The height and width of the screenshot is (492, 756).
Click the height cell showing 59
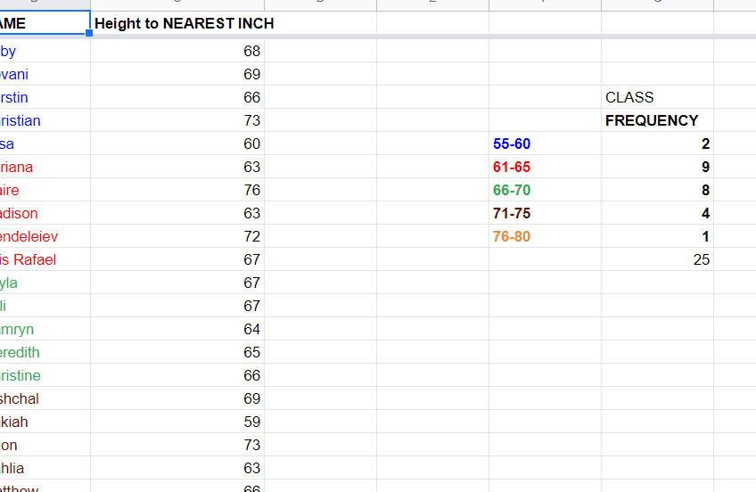tap(177, 422)
